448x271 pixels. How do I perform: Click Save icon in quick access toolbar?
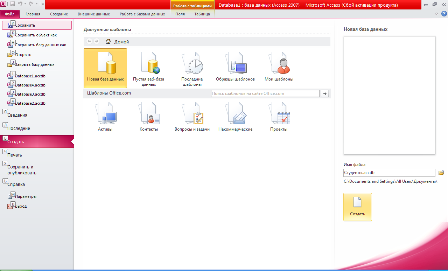(x=13, y=4)
